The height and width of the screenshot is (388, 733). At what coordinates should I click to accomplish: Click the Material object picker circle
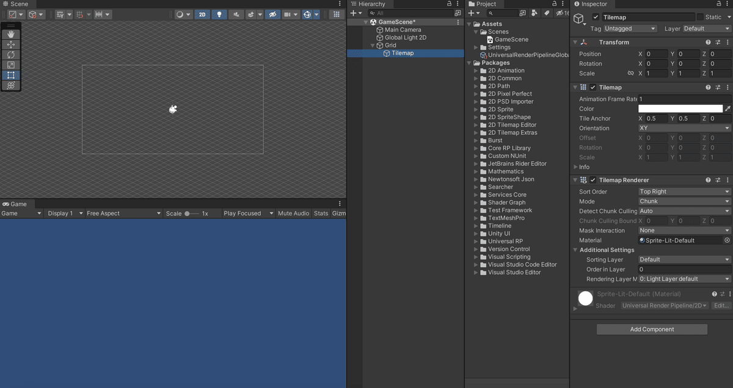(727, 240)
